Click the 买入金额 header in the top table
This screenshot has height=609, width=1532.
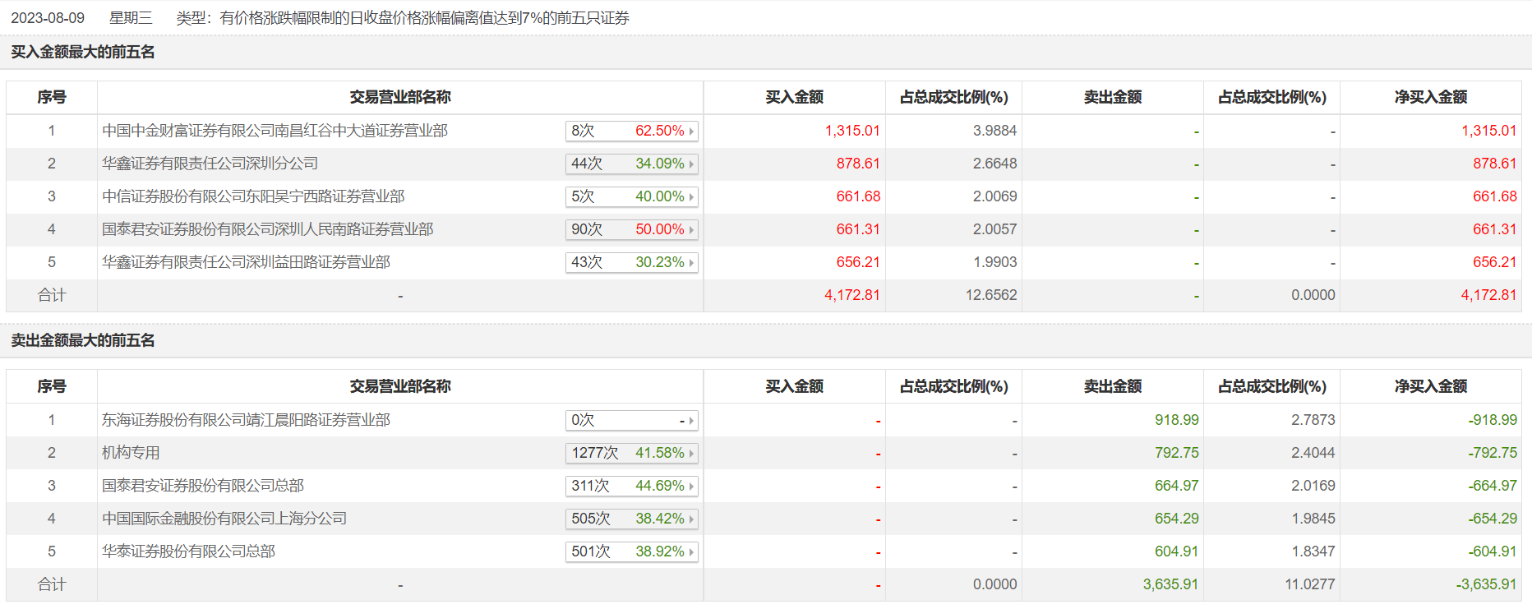794,97
